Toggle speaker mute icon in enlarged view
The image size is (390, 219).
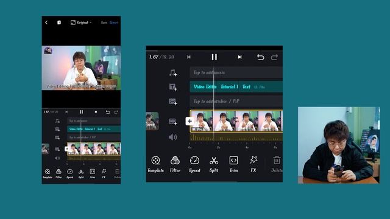172,137
